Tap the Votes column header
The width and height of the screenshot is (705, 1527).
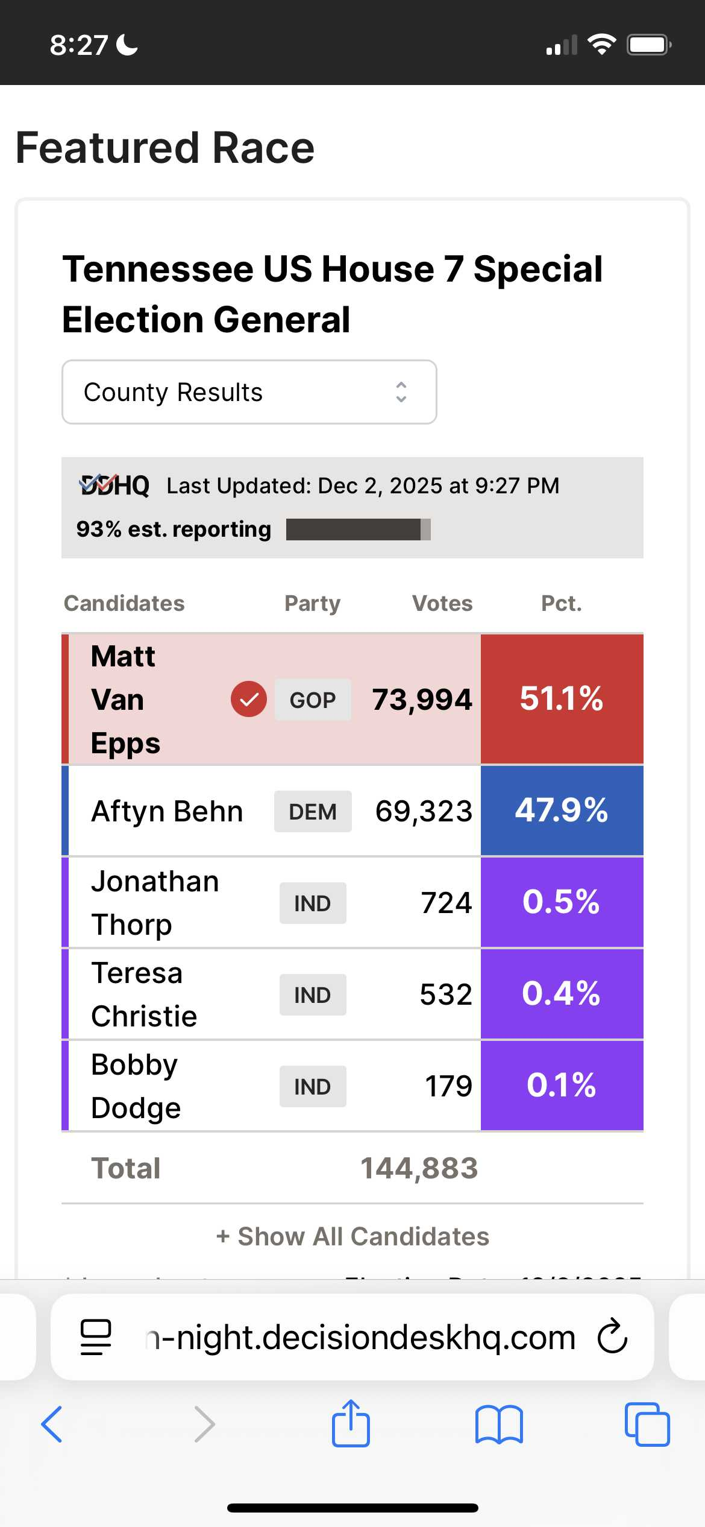pyautogui.click(x=442, y=603)
